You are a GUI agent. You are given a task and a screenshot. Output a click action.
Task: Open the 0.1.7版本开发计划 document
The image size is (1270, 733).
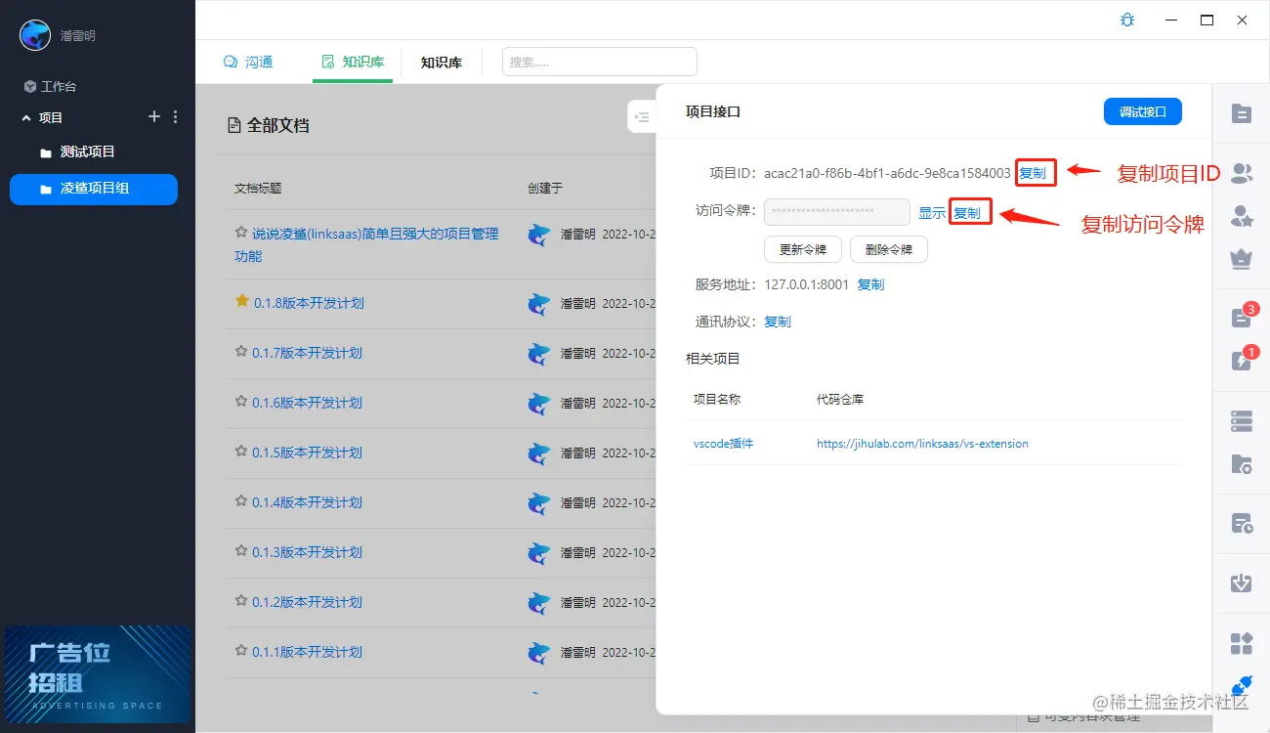pos(307,353)
